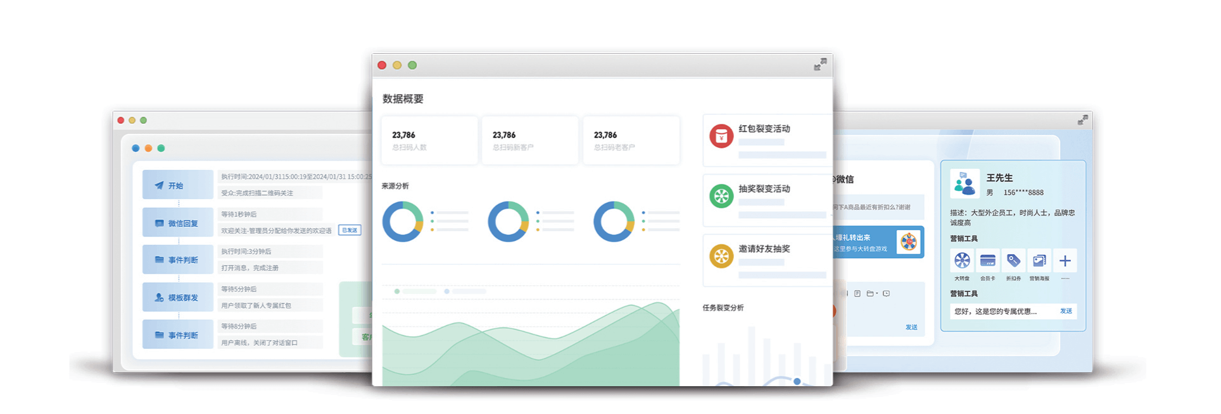This screenshot has height=414, width=1221.
Task: Click the 已发送 status tag
Action: click(350, 230)
